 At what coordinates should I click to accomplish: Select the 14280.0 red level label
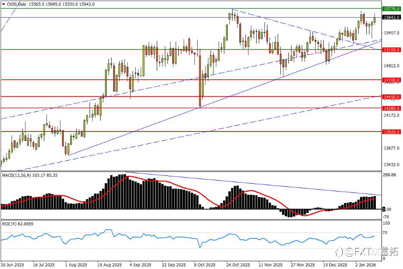pos(391,108)
